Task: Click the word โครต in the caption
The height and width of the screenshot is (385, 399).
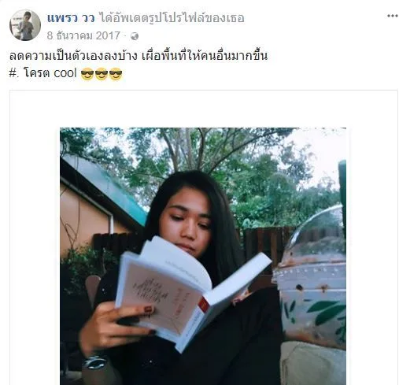Action: (x=37, y=73)
